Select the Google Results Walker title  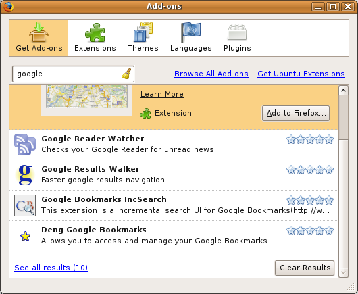click(x=91, y=169)
